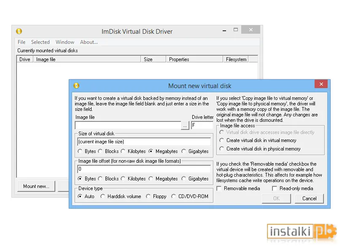Sort list by Size column header
342x247 pixels.
point(153,59)
